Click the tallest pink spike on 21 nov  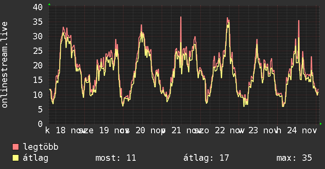pyautogui.click(x=181, y=29)
